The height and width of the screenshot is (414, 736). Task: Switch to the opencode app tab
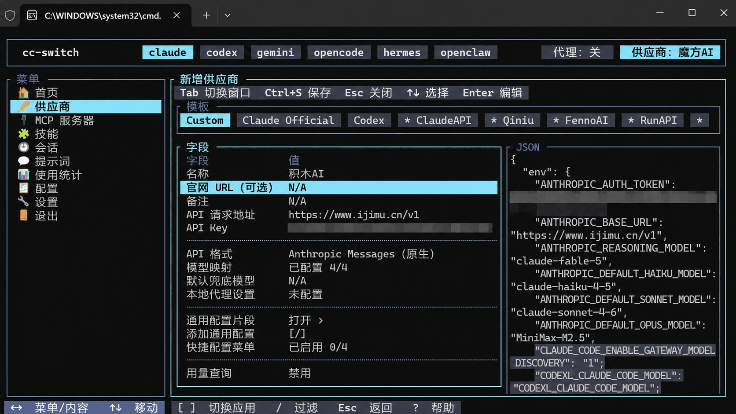coord(339,52)
